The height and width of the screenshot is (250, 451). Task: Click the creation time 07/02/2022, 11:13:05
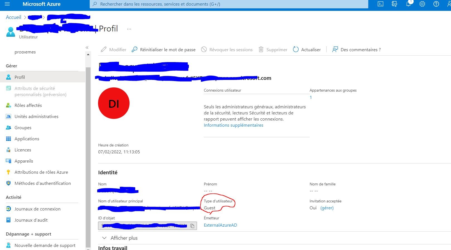tap(119, 152)
